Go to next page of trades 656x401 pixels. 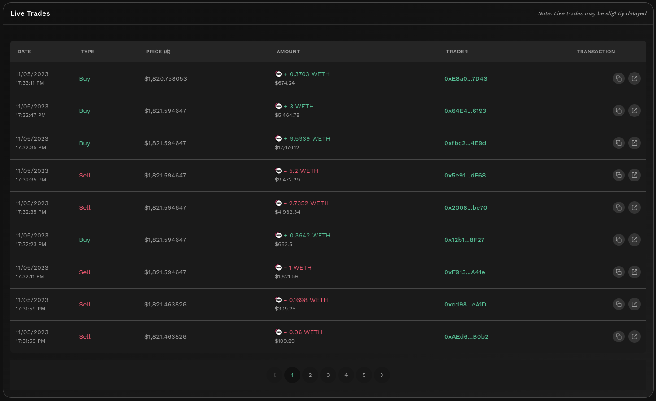click(x=382, y=375)
